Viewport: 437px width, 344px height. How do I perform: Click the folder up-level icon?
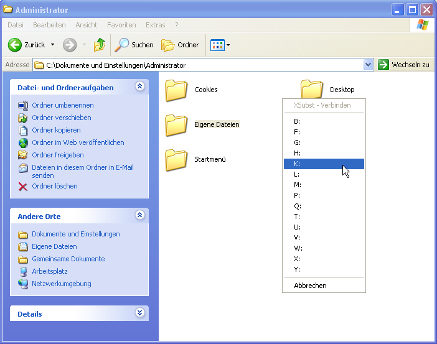pyautogui.click(x=99, y=45)
